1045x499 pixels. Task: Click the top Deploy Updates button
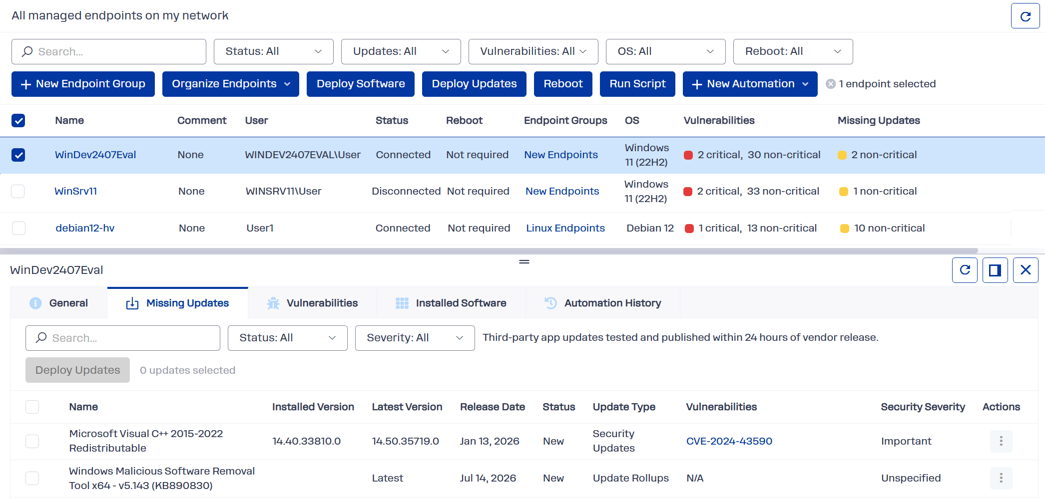[x=474, y=84]
